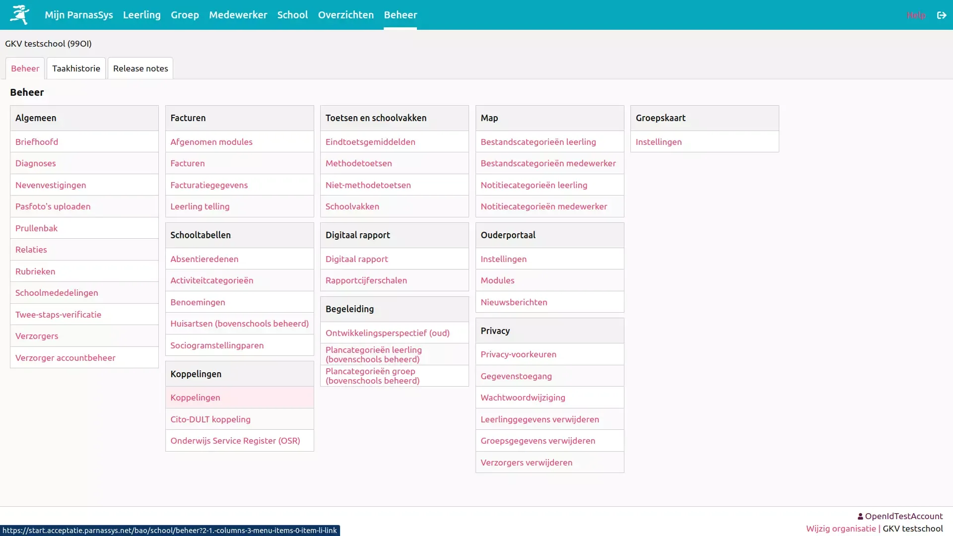Open Rapportcijferschalen
The height and width of the screenshot is (536, 953).
(366, 280)
